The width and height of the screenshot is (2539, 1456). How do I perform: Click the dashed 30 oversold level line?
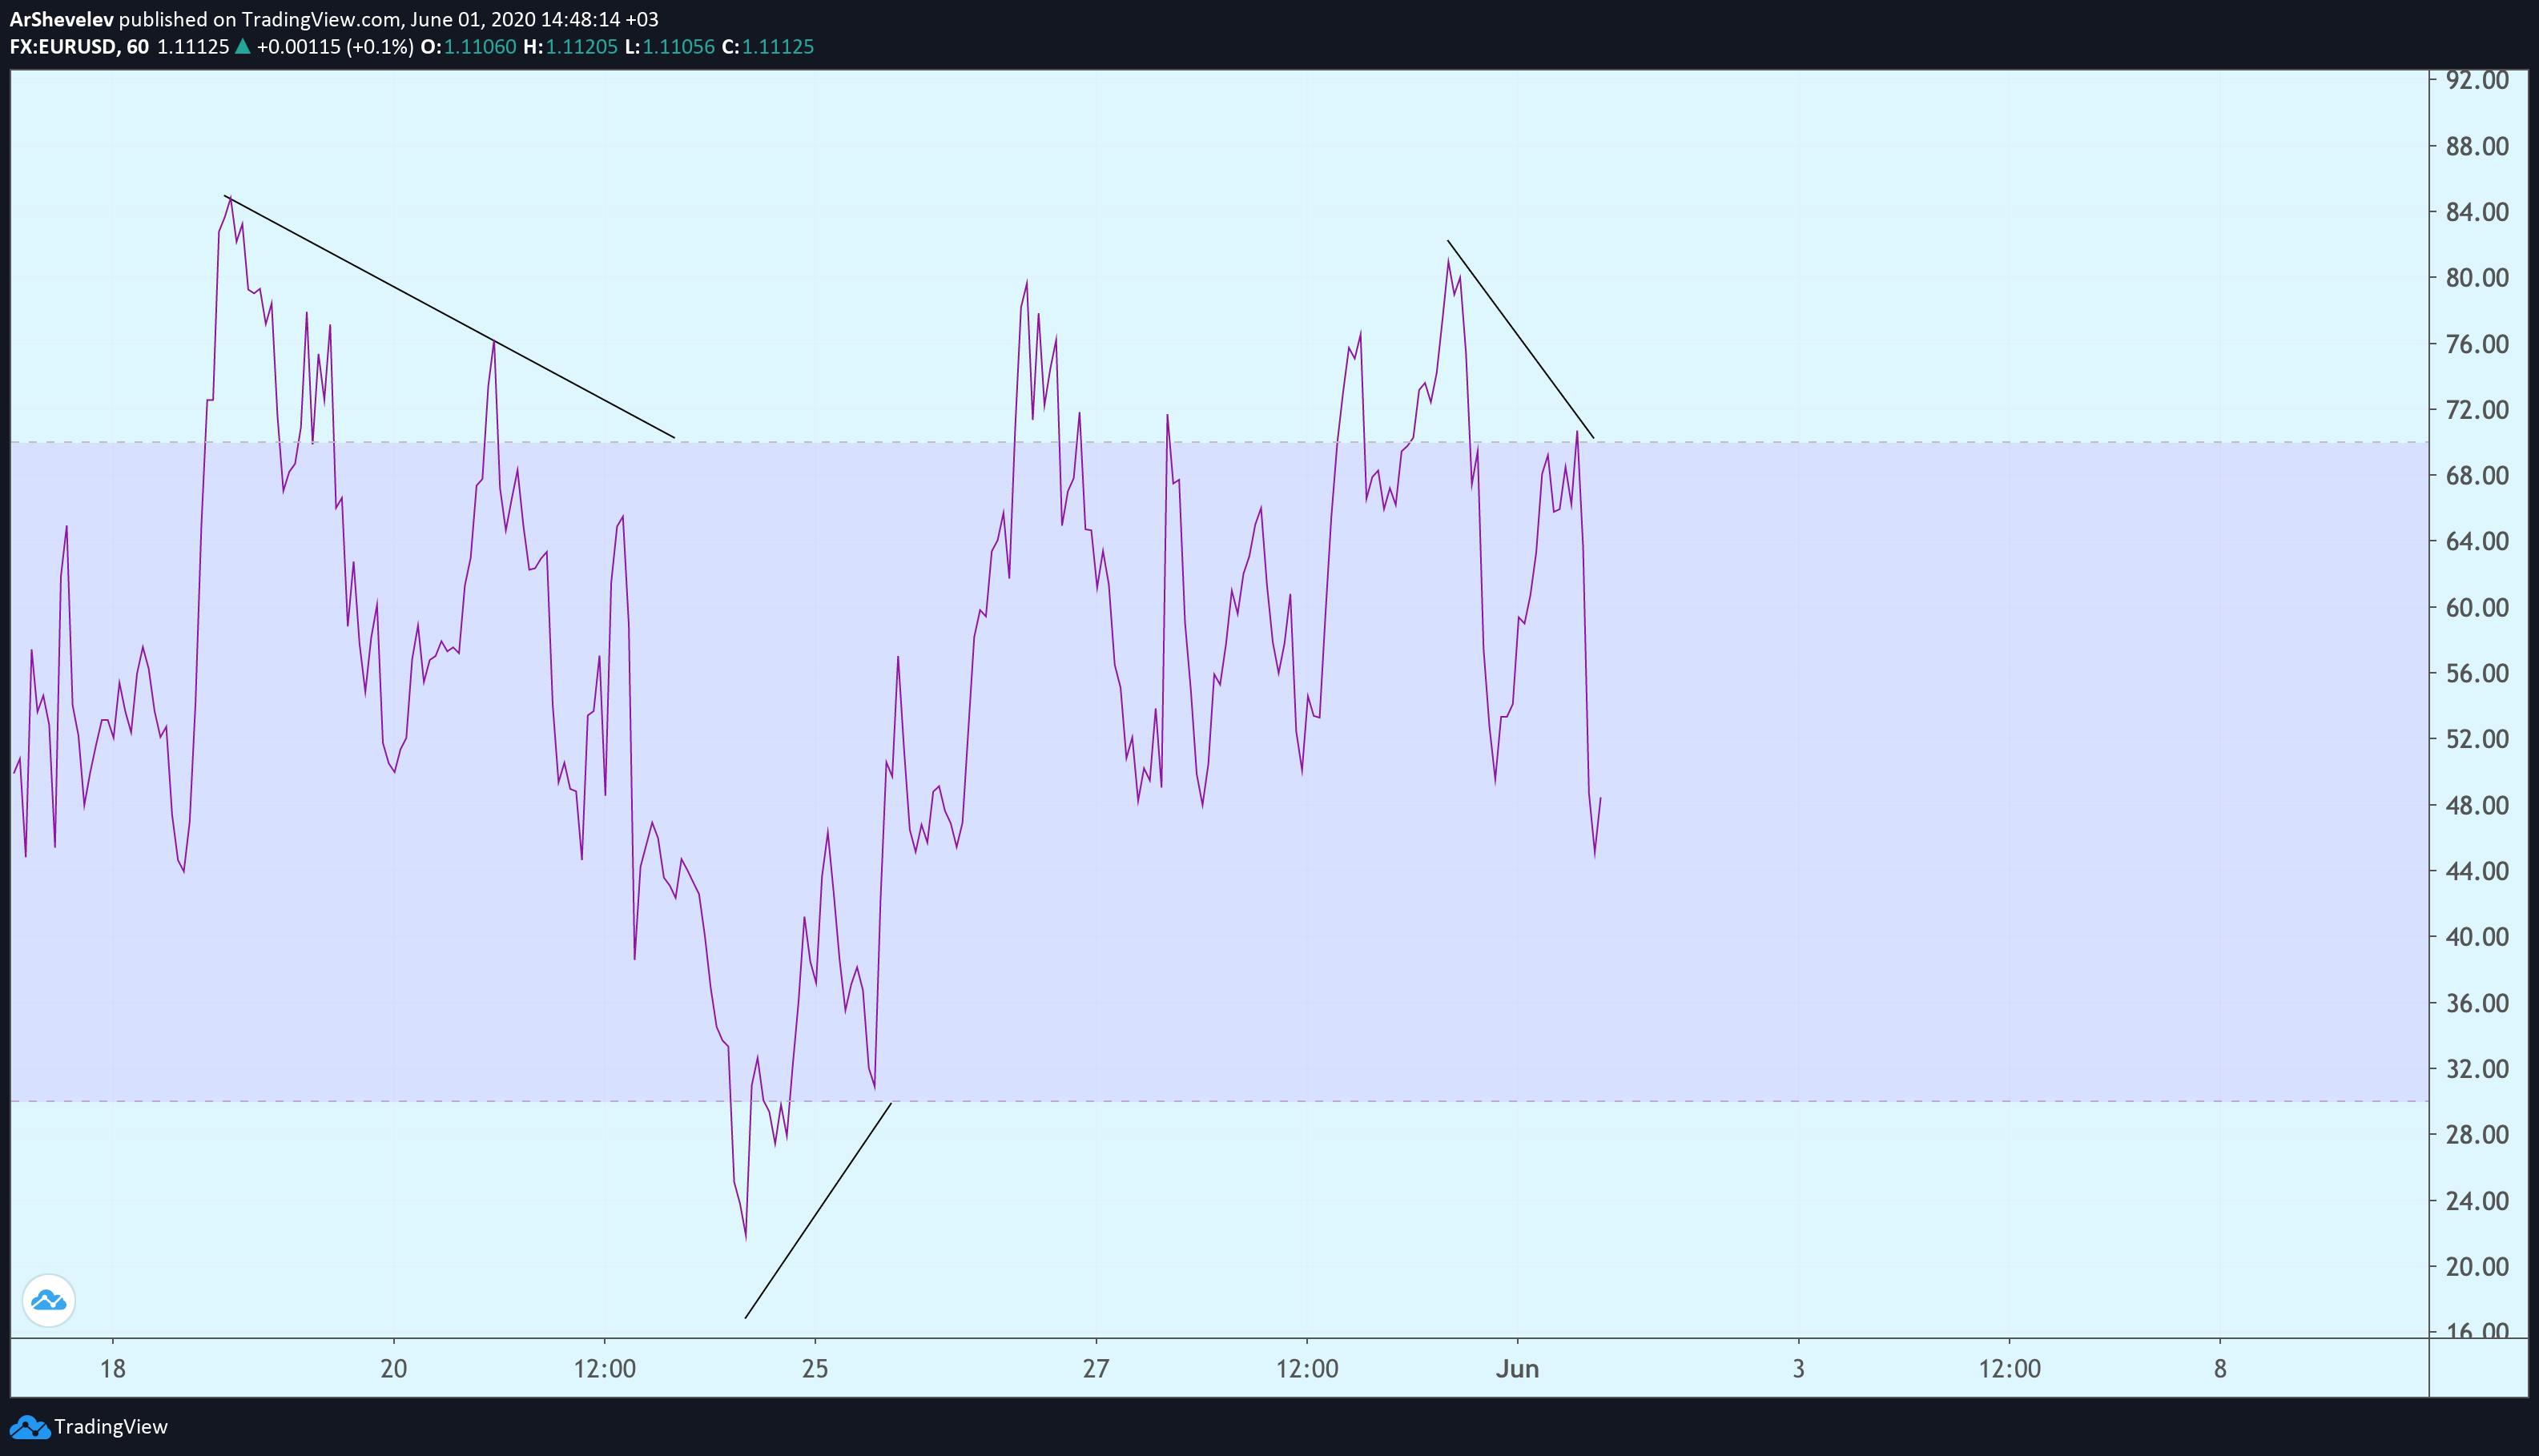click(1219, 1101)
